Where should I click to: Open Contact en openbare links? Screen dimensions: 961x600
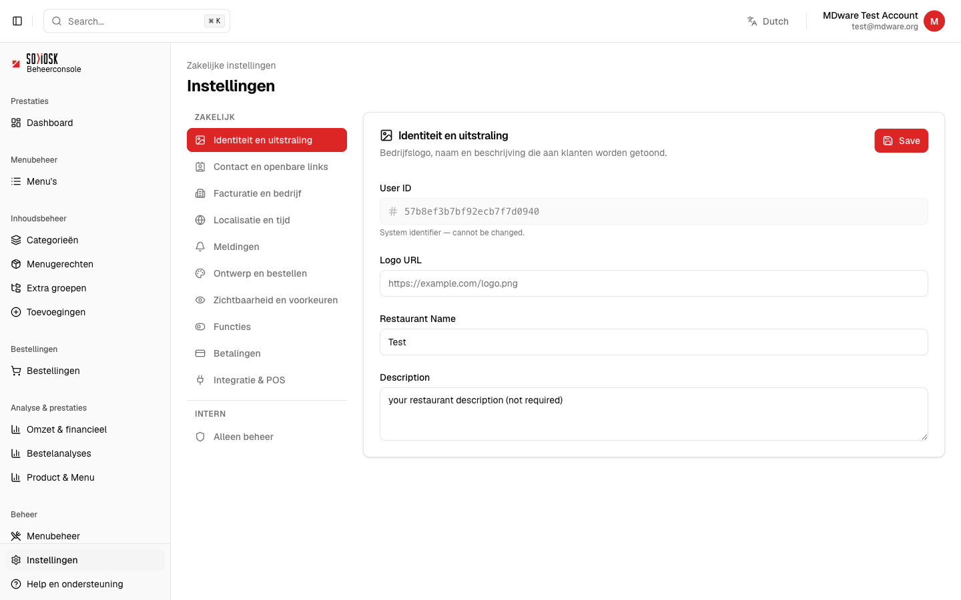267,167
